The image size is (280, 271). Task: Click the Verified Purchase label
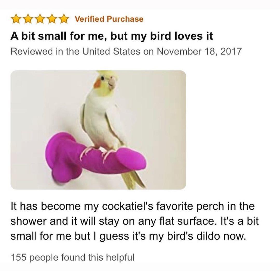pos(109,19)
